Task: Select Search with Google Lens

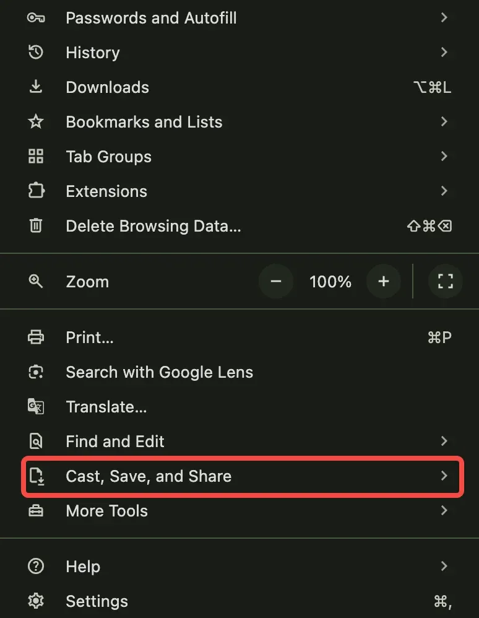Action: 239,372
